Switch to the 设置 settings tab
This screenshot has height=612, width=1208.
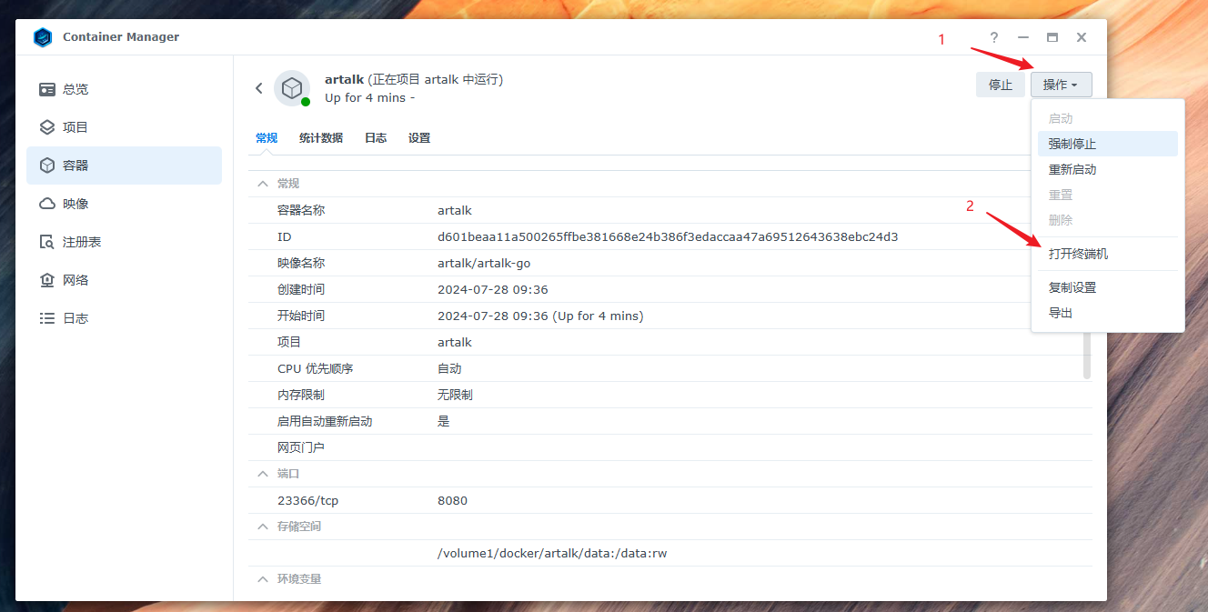click(x=419, y=138)
